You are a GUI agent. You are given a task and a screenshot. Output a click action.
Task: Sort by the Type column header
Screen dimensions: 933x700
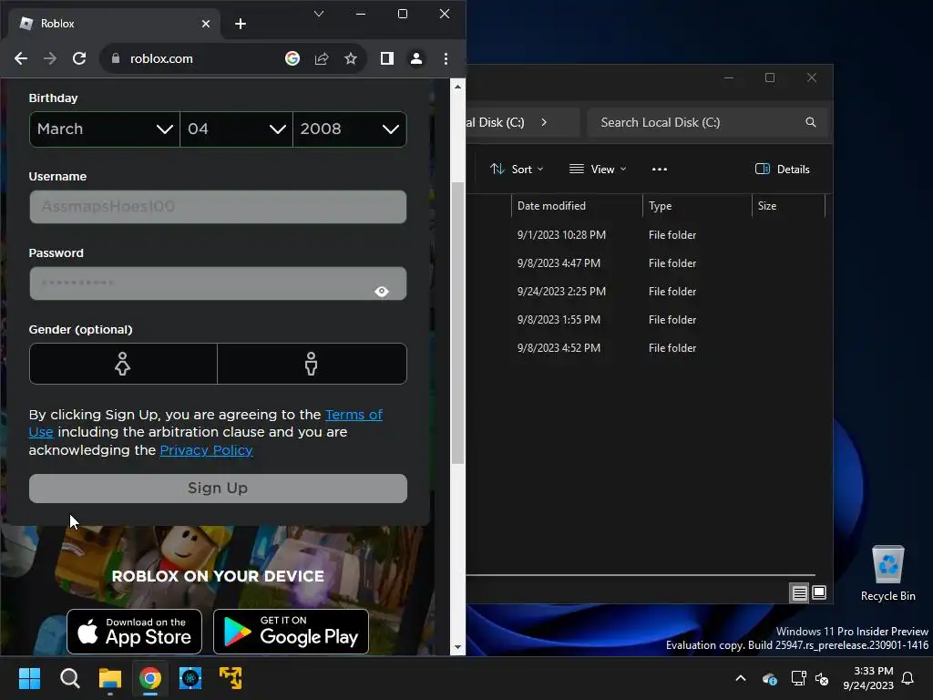tap(697, 206)
